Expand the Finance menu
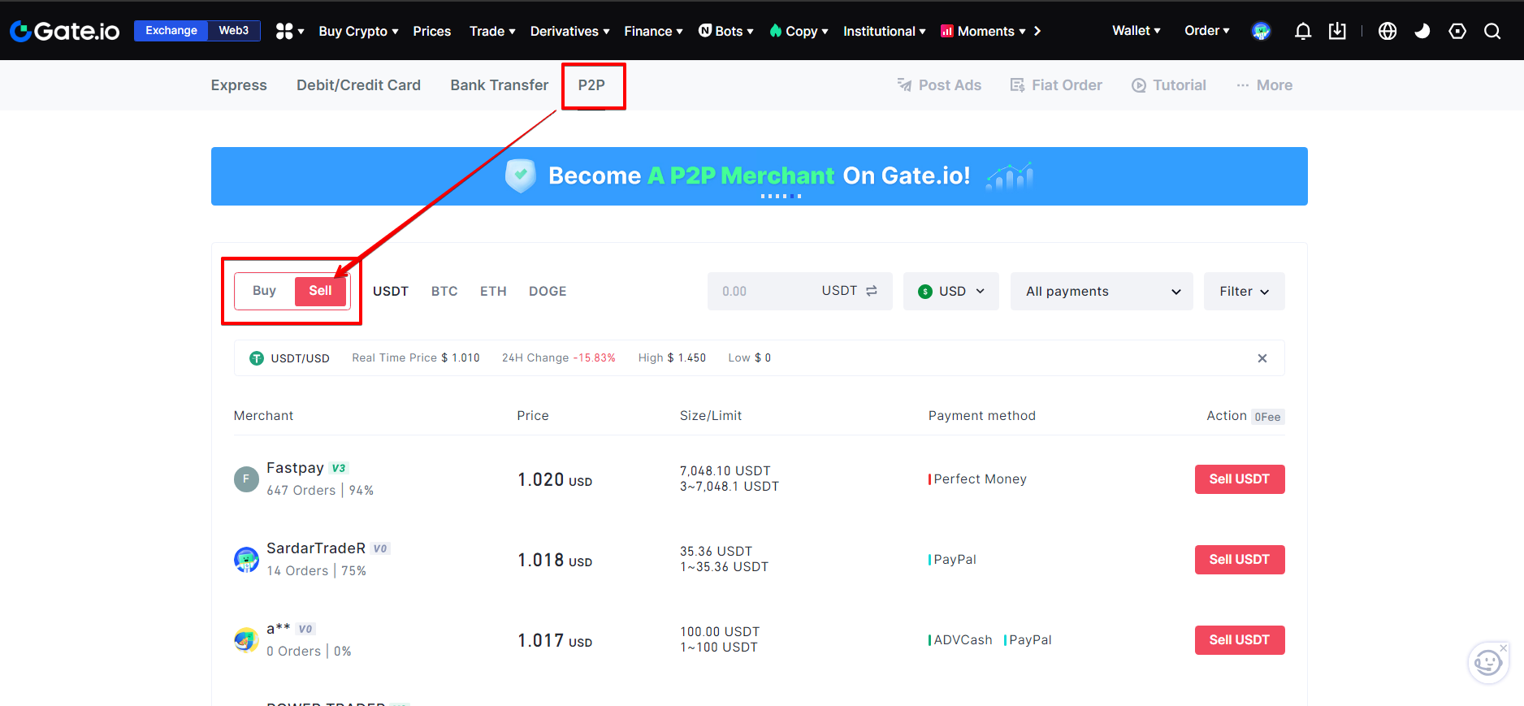 click(x=653, y=31)
